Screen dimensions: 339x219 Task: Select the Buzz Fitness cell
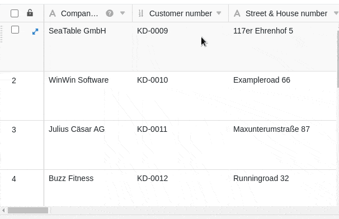point(88,188)
